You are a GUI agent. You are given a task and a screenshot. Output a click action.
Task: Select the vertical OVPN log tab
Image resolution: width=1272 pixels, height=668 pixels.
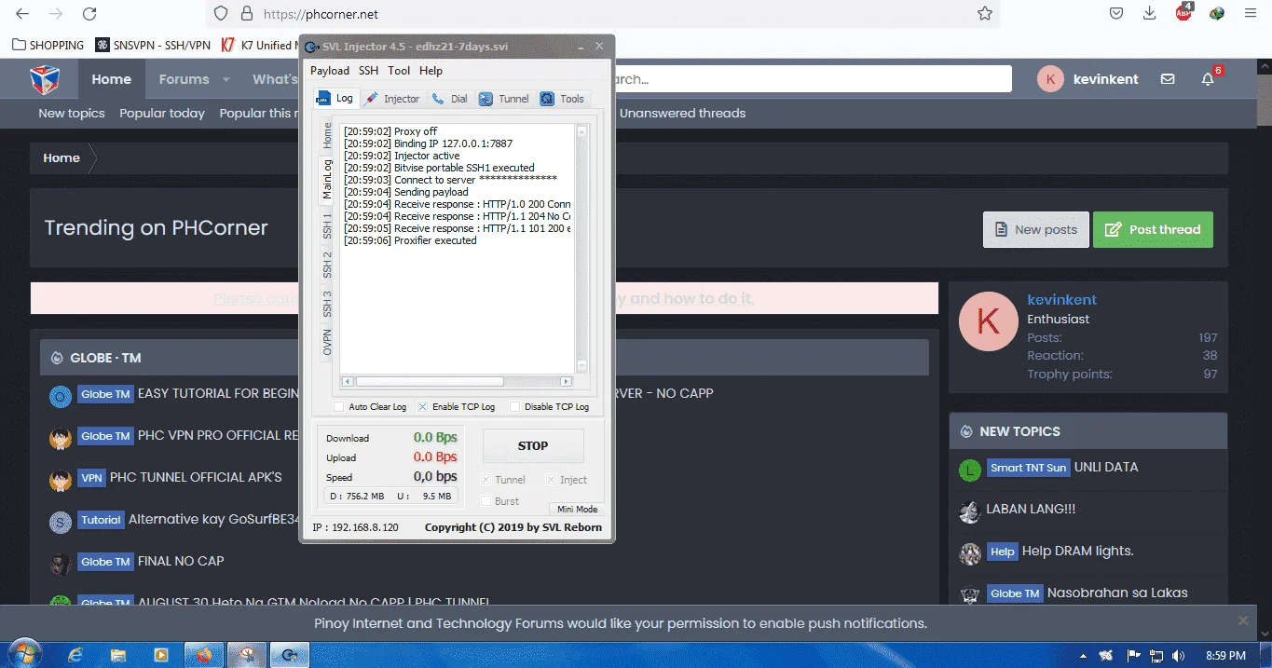pyautogui.click(x=327, y=342)
